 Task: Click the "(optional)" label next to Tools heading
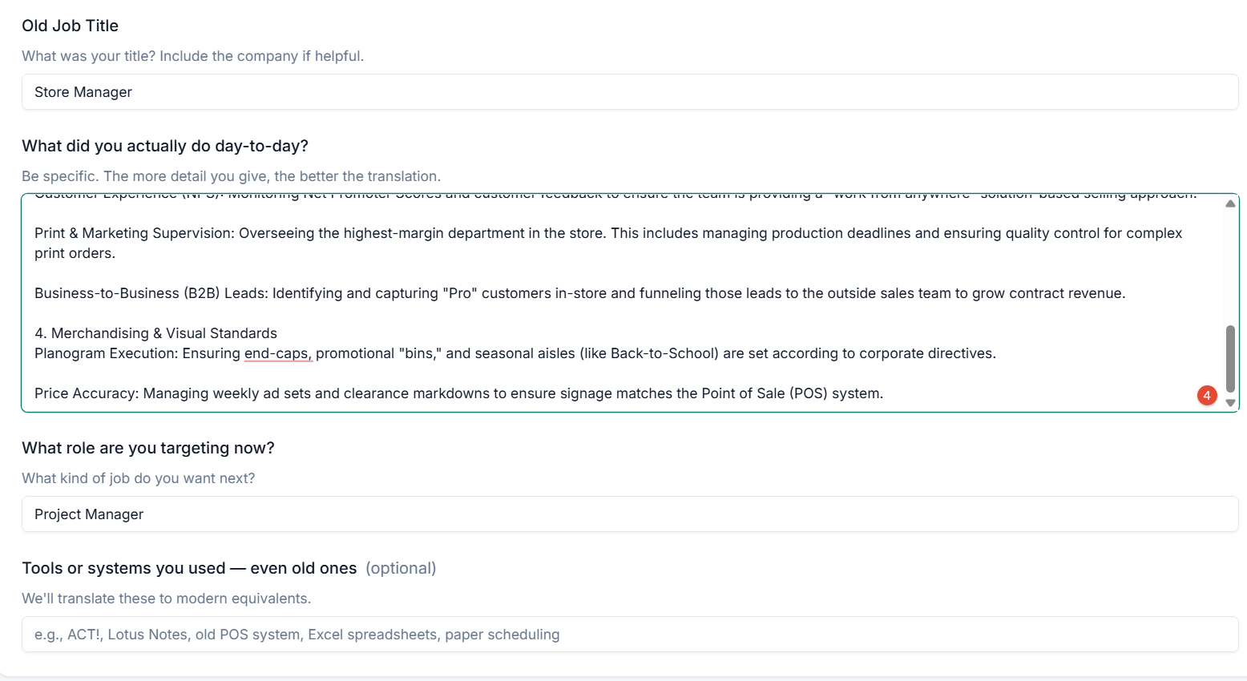pos(401,568)
